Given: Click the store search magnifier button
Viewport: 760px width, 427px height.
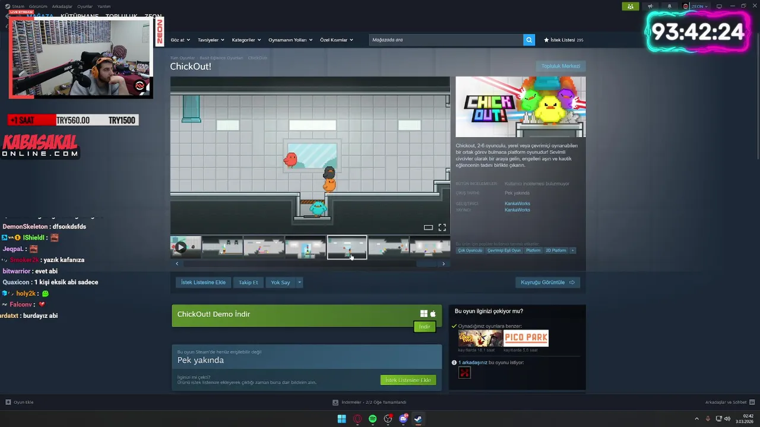Looking at the screenshot, I should [528, 40].
